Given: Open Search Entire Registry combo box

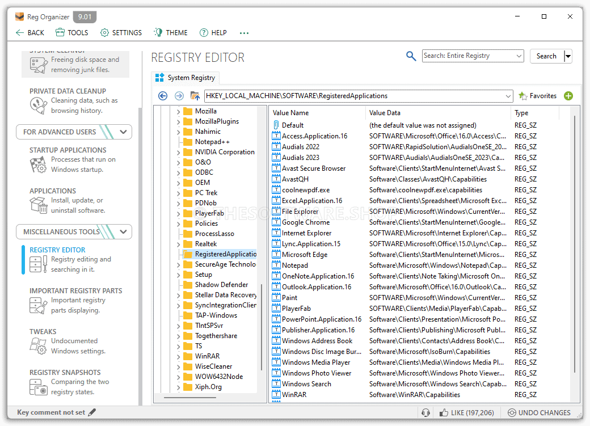Looking at the screenshot, I should pyautogui.click(x=473, y=56).
